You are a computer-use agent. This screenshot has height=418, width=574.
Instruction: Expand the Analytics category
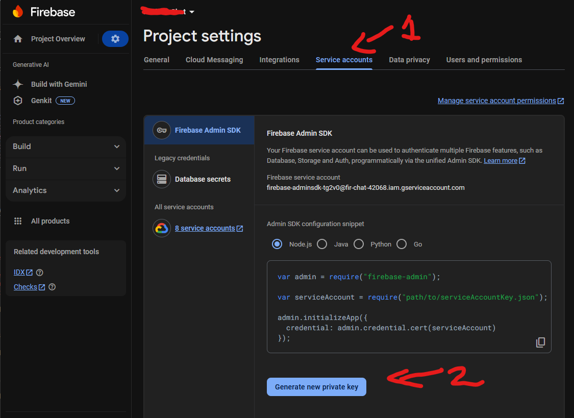click(117, 190)
